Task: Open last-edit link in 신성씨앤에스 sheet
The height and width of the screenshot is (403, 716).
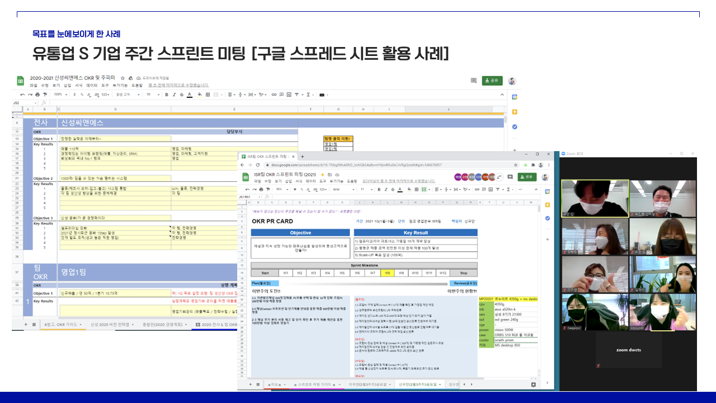Action: 178,85
